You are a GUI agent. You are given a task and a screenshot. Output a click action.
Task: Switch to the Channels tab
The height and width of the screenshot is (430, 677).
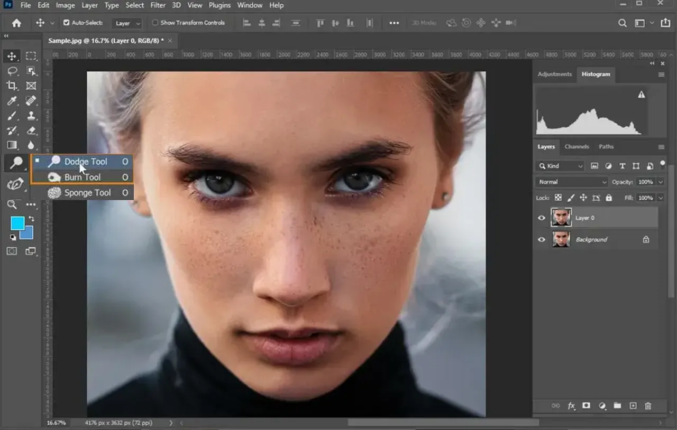pos(577,146)
